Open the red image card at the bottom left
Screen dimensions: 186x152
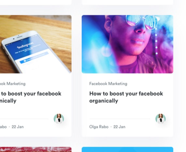coord(36,149)
